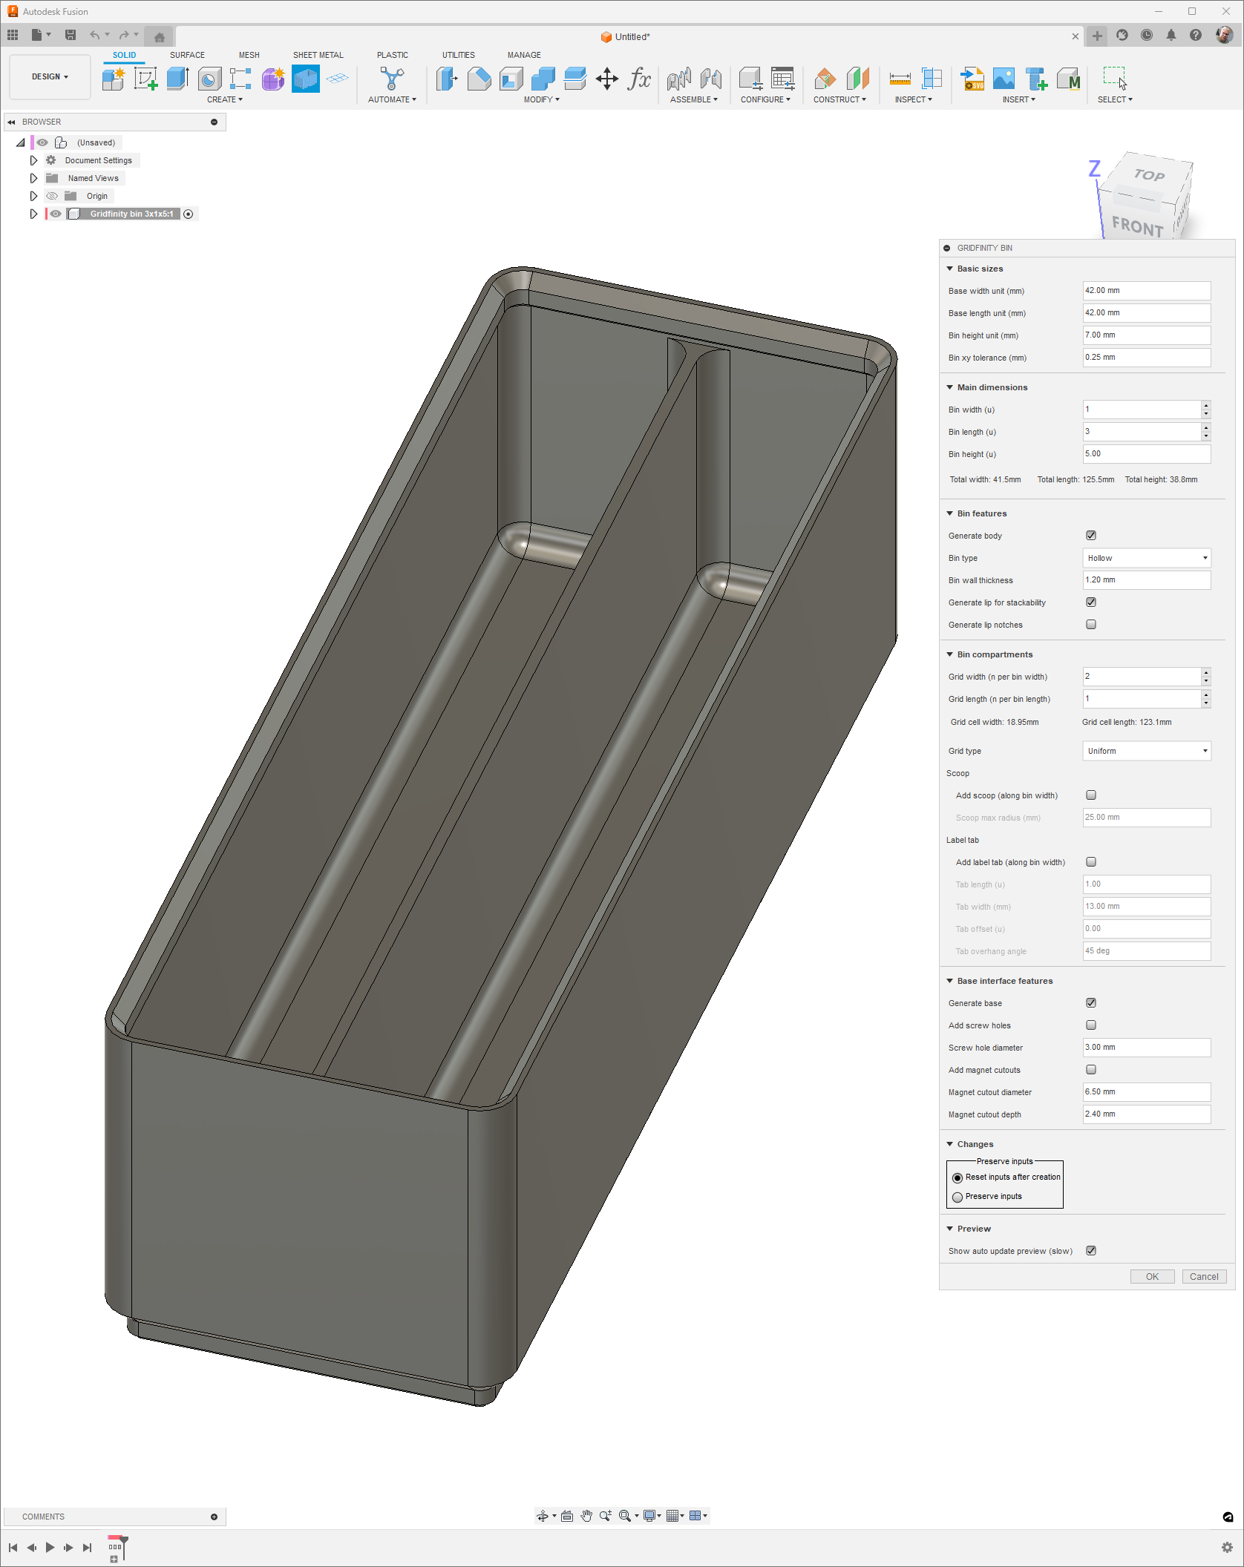
Task: Check Add magnet cutouts option
Action: (1090, 1070)
